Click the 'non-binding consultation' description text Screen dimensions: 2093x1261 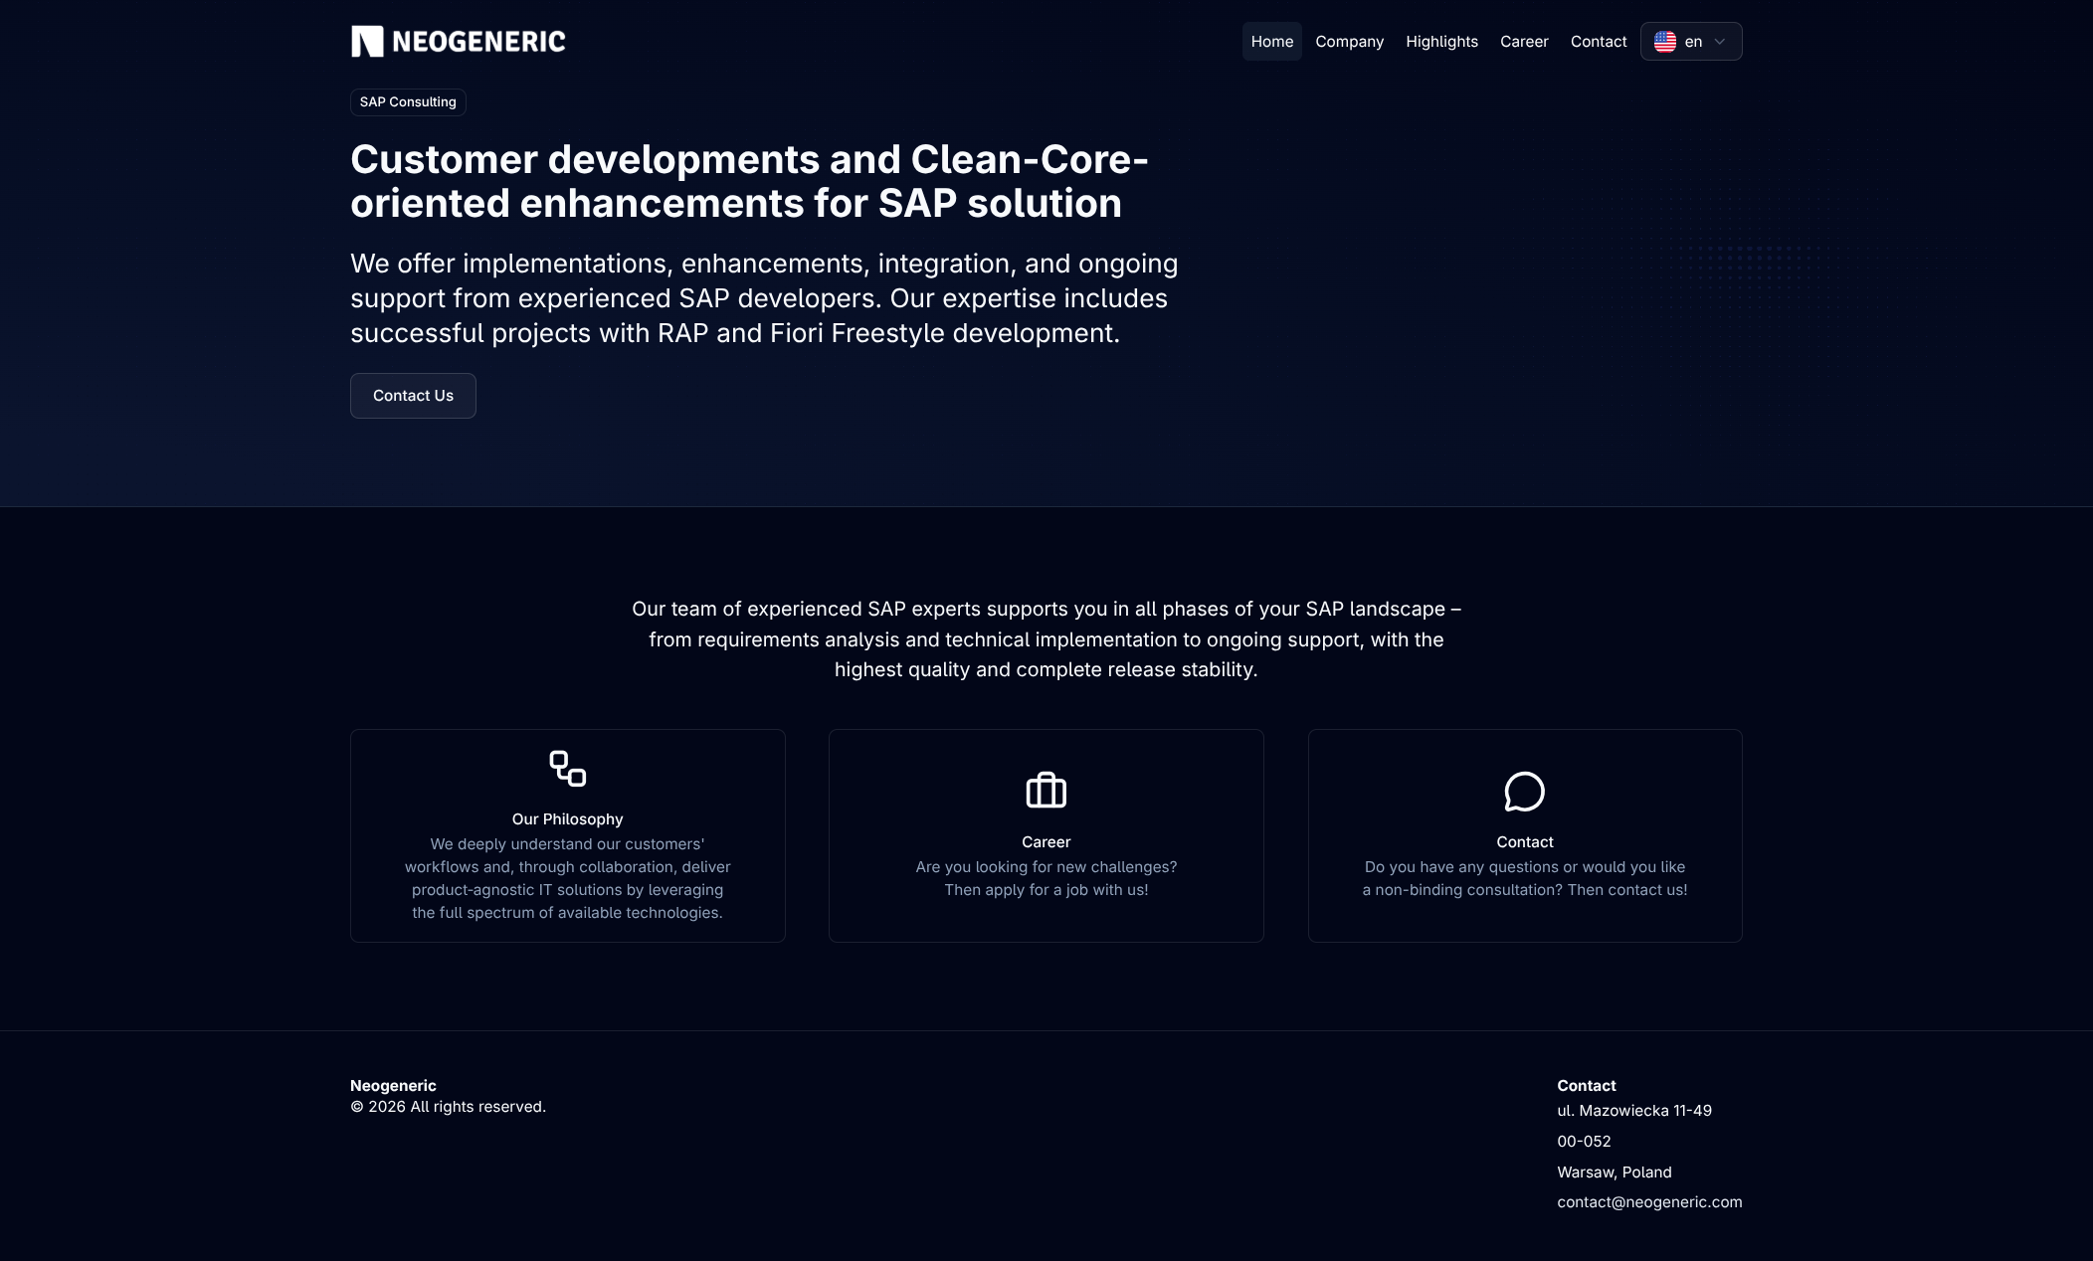point(1524,878)
